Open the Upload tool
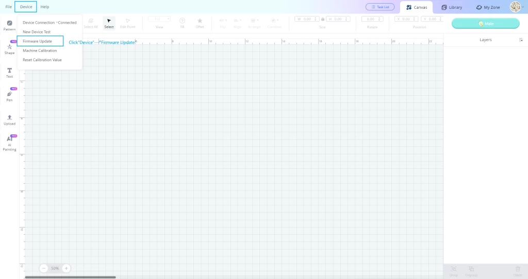The image size is (528, 279). coord(9,119)
